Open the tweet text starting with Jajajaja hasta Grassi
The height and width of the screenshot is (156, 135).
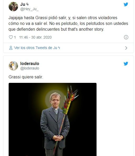click(x=68, y=24)
